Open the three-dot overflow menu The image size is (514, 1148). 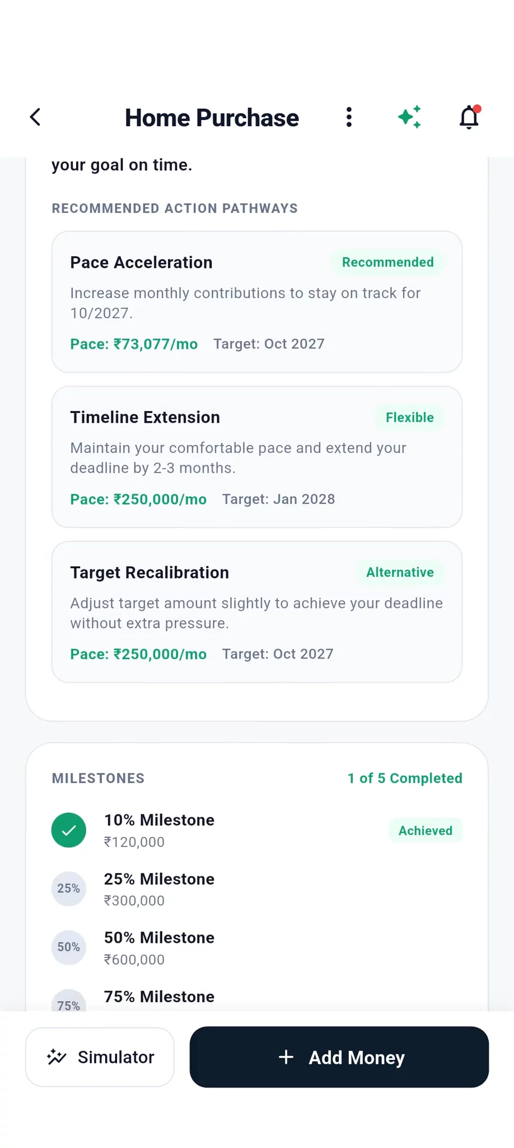point(349,117)
